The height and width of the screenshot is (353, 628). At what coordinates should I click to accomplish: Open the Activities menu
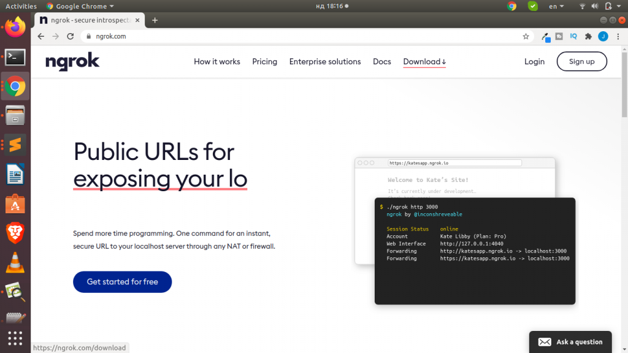point(21,6)
